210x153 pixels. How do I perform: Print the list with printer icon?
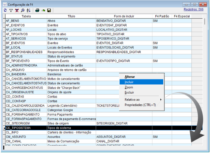click(37, 10)
